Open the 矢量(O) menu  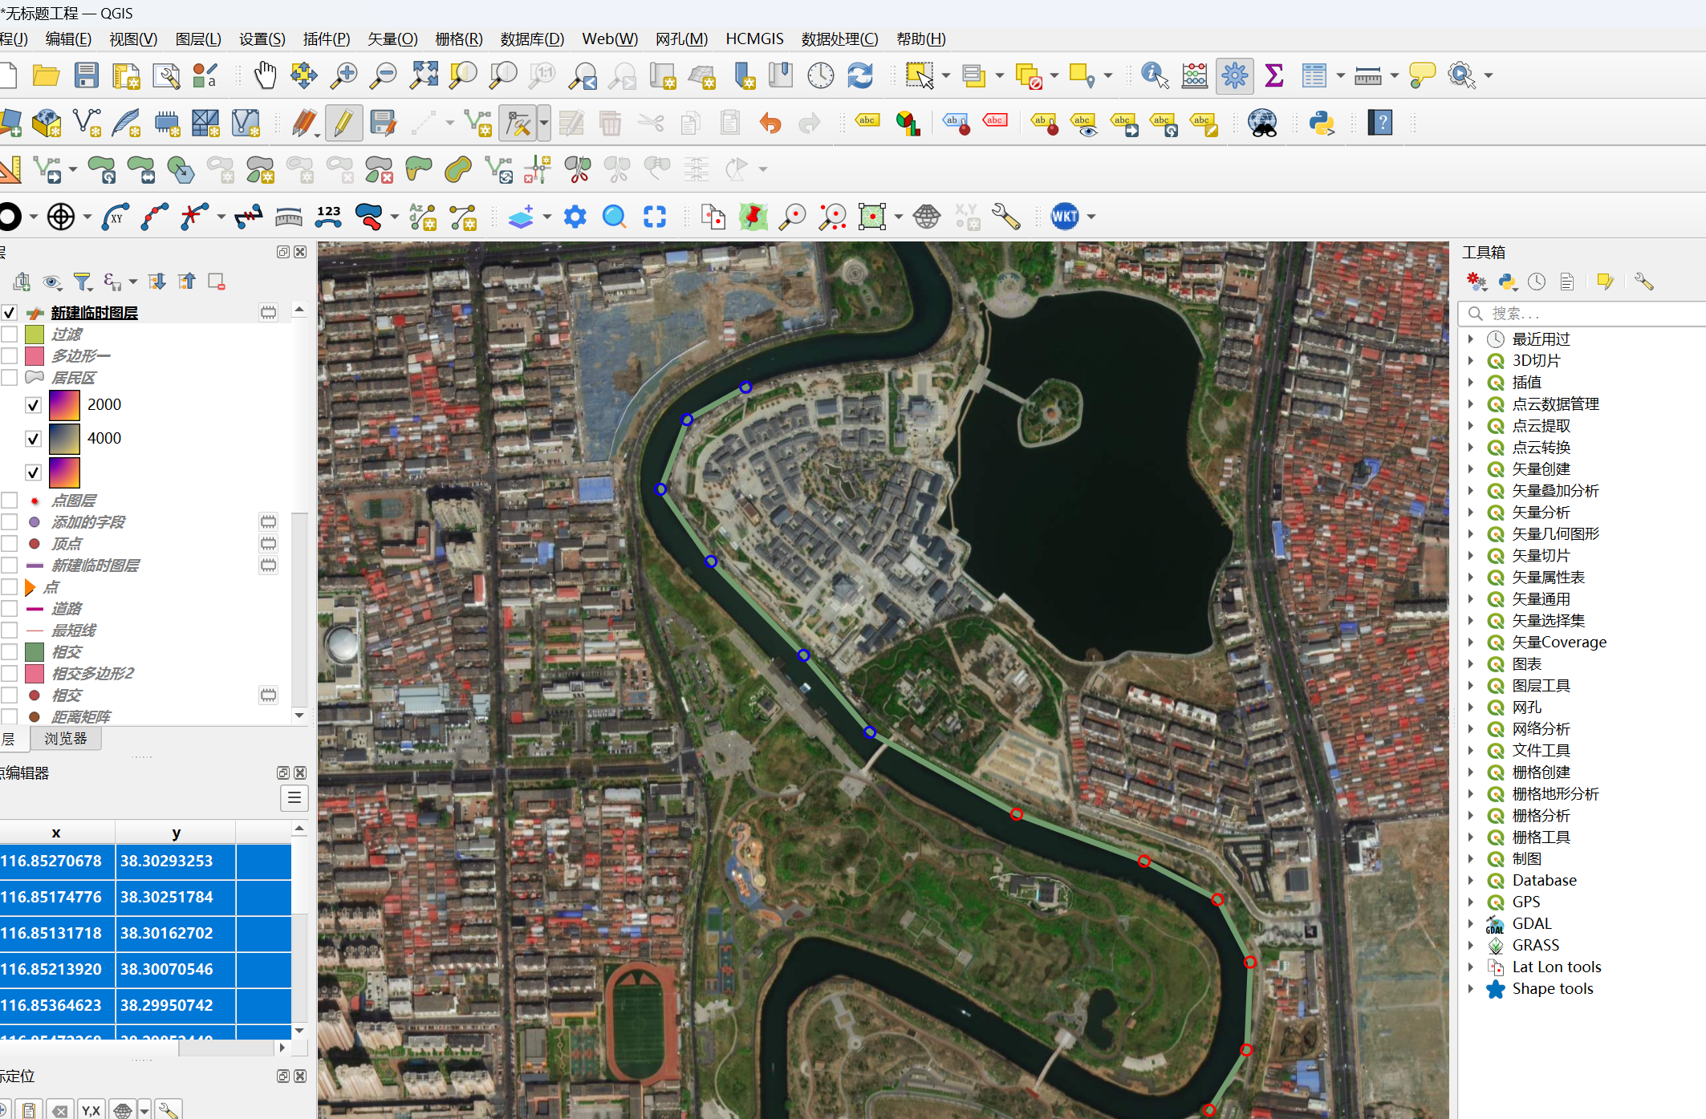click(x=392, y=39)
